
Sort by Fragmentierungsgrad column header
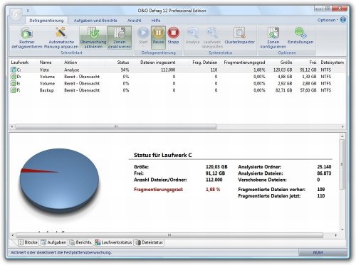[244, 63]
